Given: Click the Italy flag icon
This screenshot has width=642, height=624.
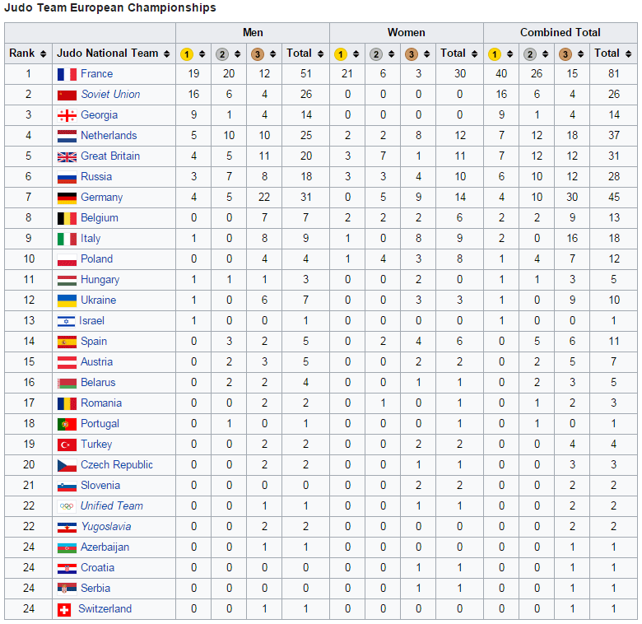Looking at the screenshot, I should click(67, 239).
